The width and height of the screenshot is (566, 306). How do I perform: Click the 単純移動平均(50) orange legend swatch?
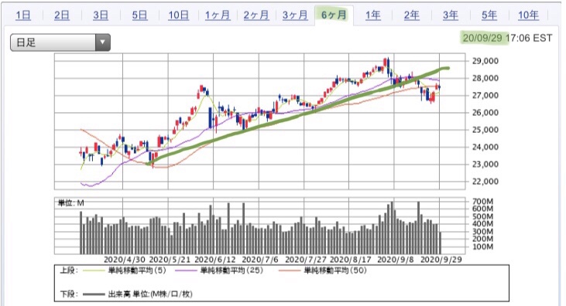pyautogui.click(x=290, y=270)
